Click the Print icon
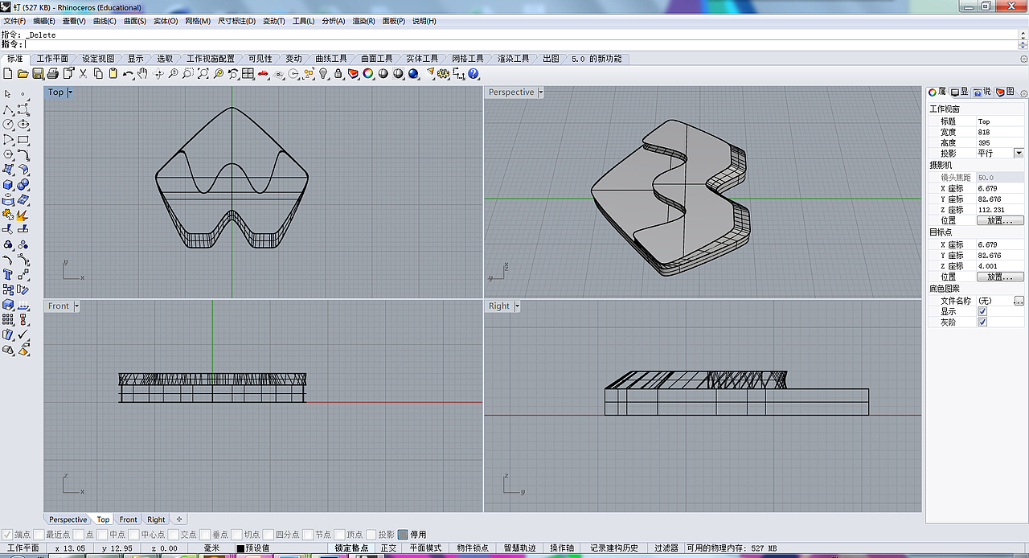Image resolution: width=1029 pixels, height=558 pixels. 53,74
